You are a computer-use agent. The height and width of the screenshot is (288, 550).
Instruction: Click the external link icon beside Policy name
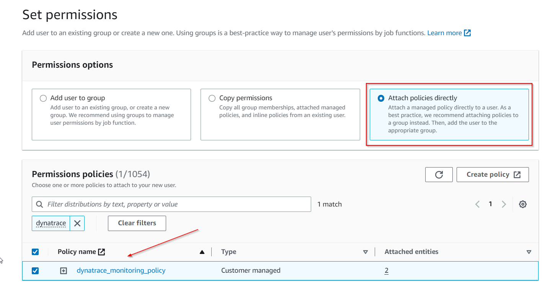(x=101, y=252)
